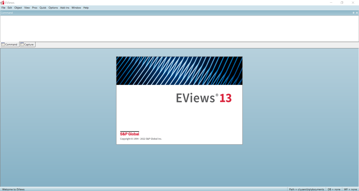Open the Options menu

tap(53, 7)
